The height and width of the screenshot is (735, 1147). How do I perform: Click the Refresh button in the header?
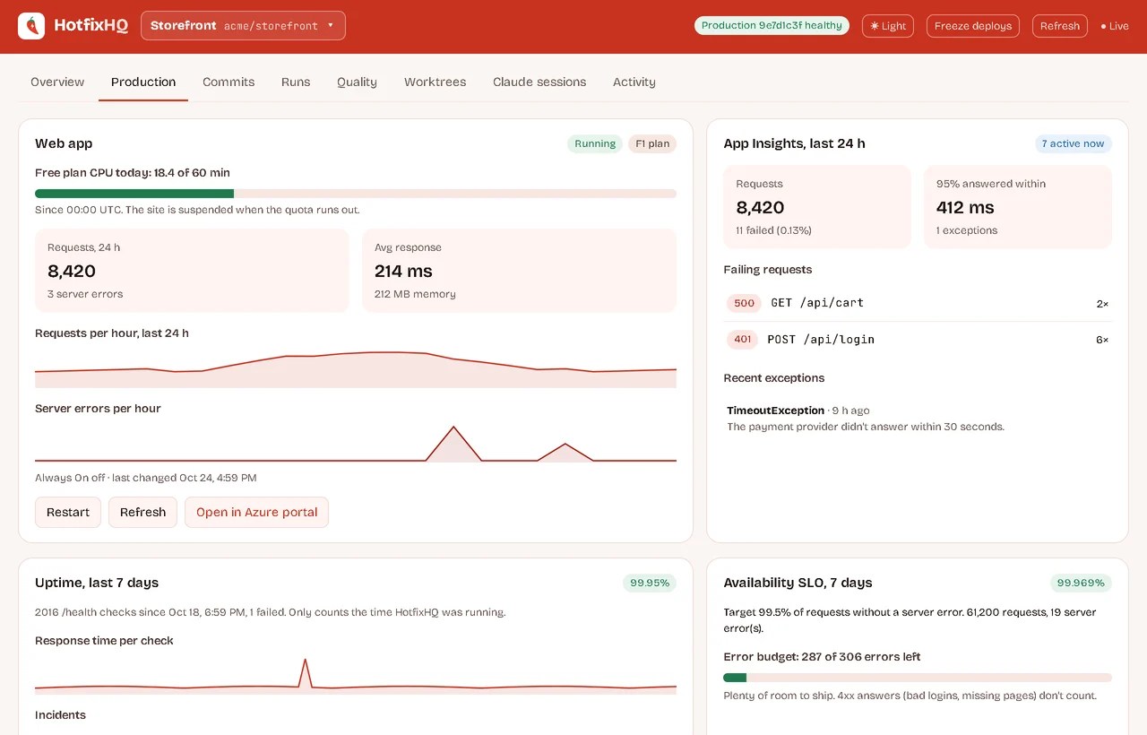click(1060, 26)
